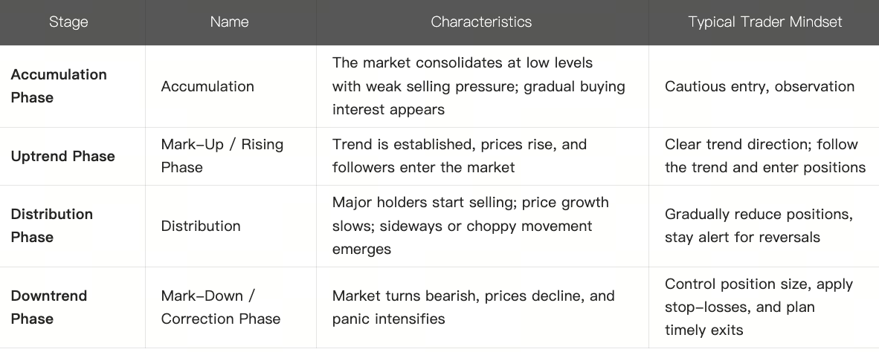Select the Distribution Phase stage cell
Viewport: 879px width, 352px height.
(x=52, y=226)
